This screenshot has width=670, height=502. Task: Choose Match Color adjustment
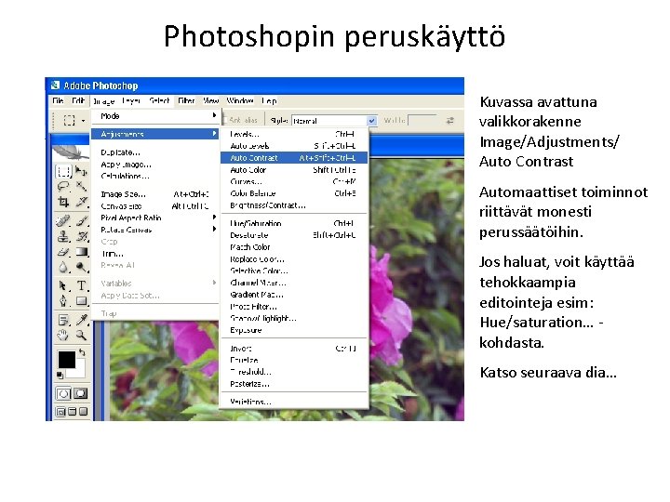point(294,247)
